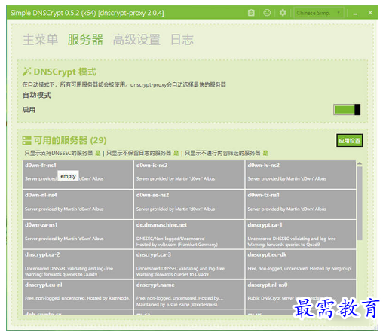386x332 pixels.
Task: Select the de.dnsmaschine.net server tile
Action: click(189, 234)
